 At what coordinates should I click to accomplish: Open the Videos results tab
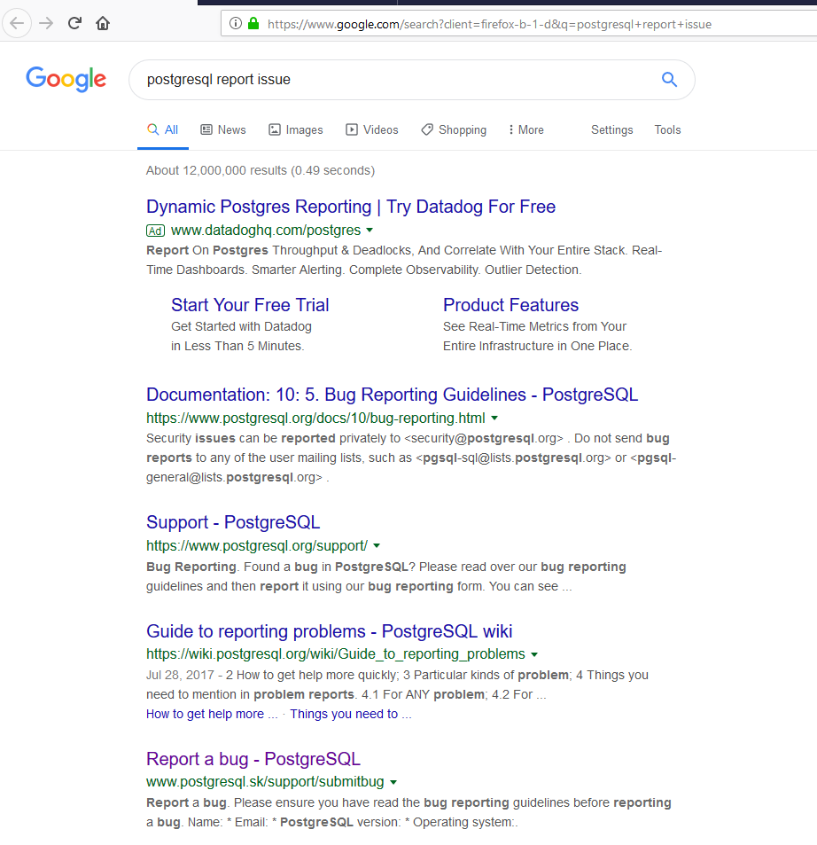372,129
